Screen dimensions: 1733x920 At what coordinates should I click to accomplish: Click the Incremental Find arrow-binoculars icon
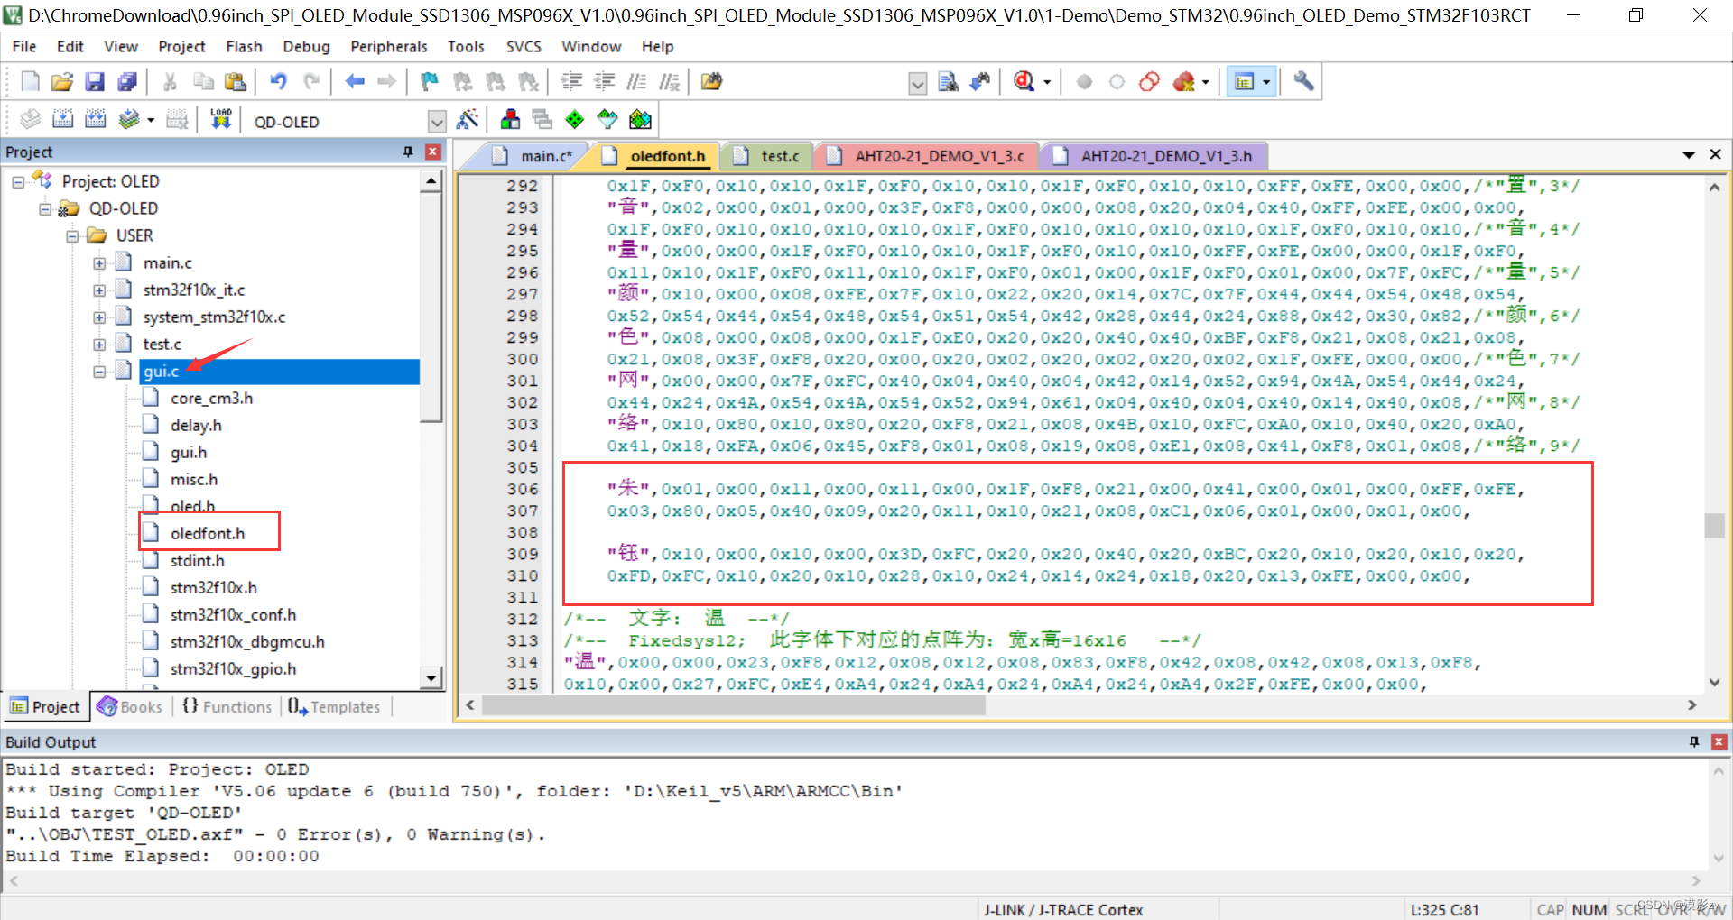(x=980, y=82)
